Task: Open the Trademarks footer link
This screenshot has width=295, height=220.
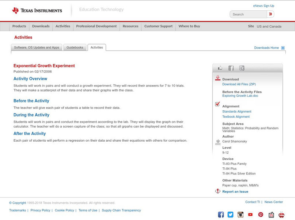Action: (17, 210)
